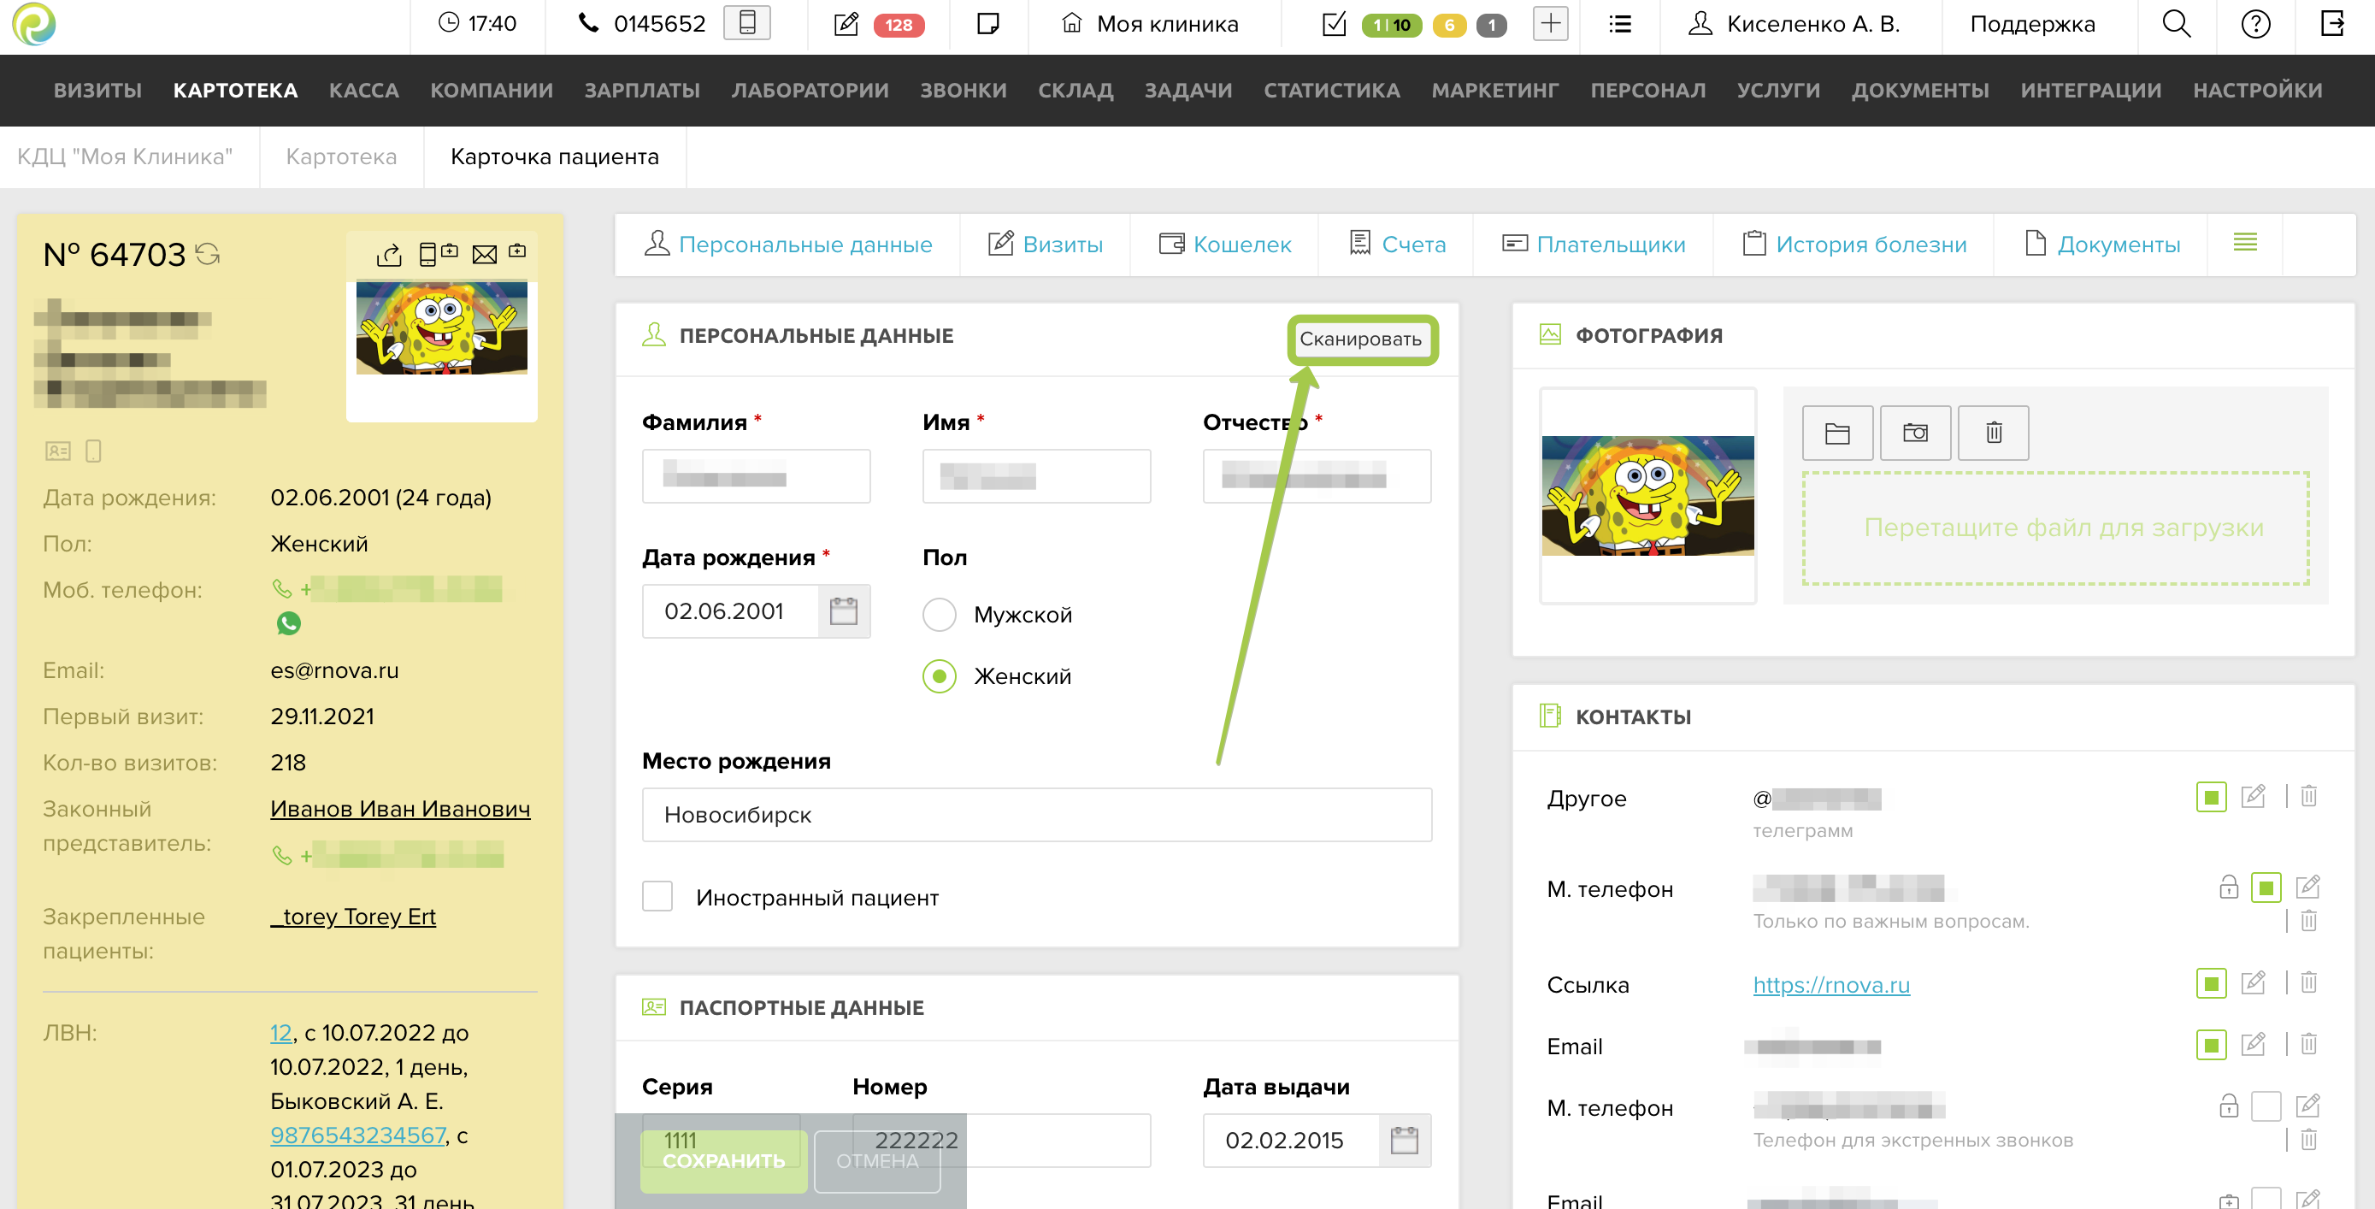Click the Место рождения field with Новосибирск
This screenshot has height=1209, width=2375.
(1036, 814)
